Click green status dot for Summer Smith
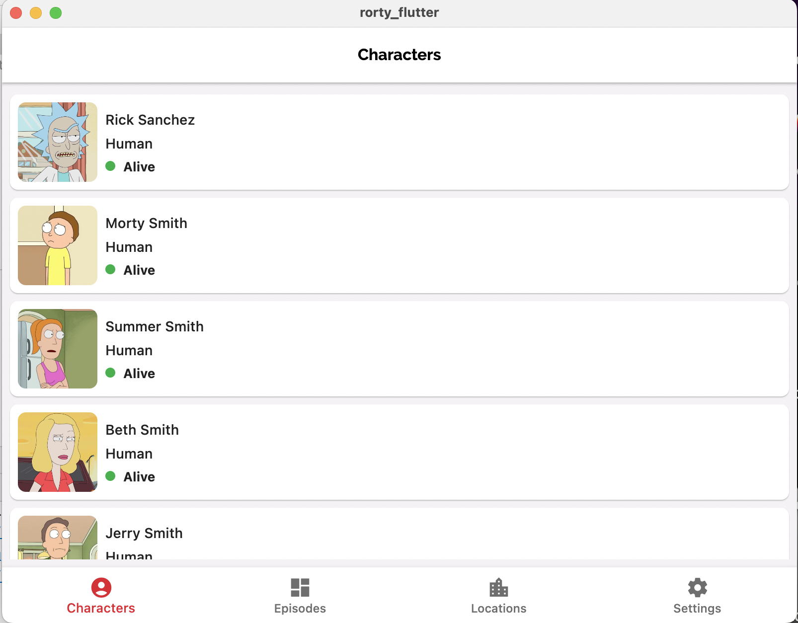798x623 pixels. pos(110,373)
